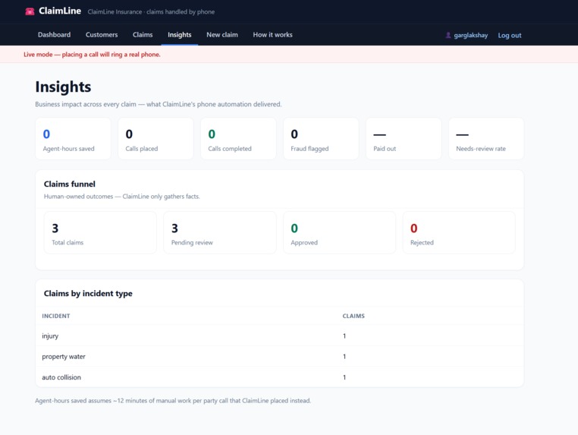This screenshot has height=435, width=578.
Task: Click the Claims by incident type heading
Action: (x=88, y=293)
